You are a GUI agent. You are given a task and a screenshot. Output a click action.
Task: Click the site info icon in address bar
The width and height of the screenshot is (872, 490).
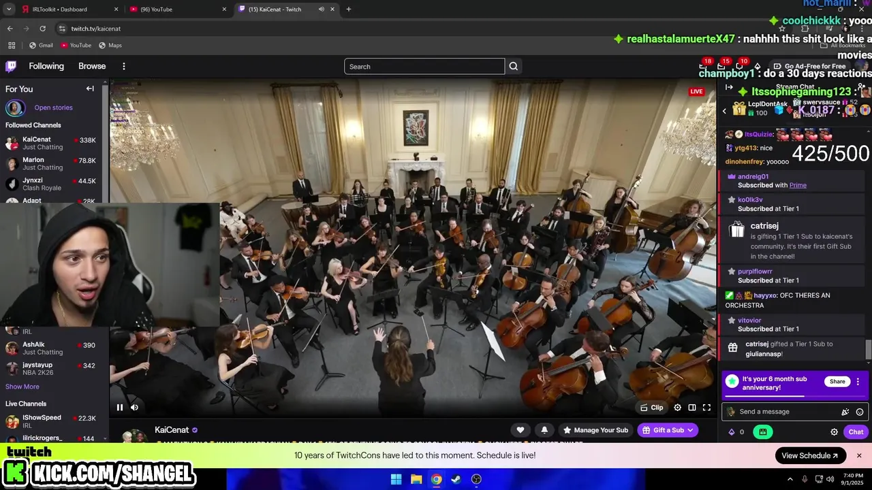click(62, 29)
